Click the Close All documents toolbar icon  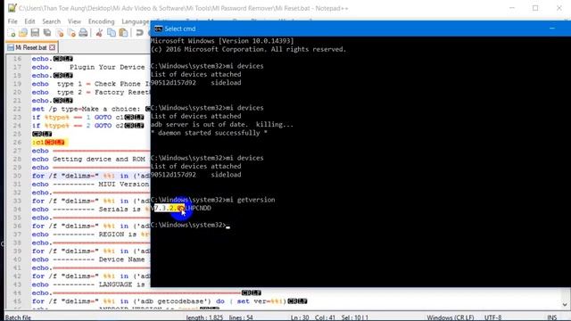pos(71,33)
